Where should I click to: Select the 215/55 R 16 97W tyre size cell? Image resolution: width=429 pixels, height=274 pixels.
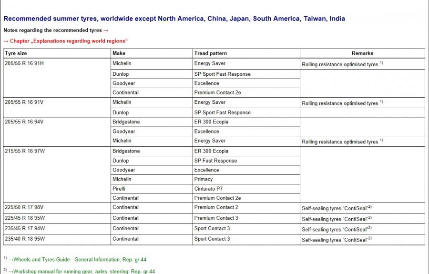point(25,151)
